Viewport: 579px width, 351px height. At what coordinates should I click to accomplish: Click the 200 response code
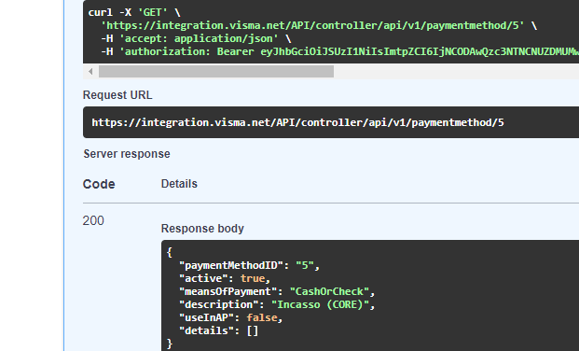tap(93, 220)
